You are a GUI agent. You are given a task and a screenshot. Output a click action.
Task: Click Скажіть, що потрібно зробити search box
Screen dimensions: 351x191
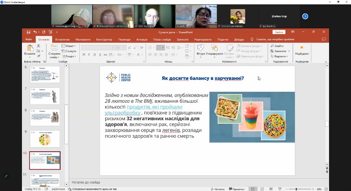click(x=275, y=39)
